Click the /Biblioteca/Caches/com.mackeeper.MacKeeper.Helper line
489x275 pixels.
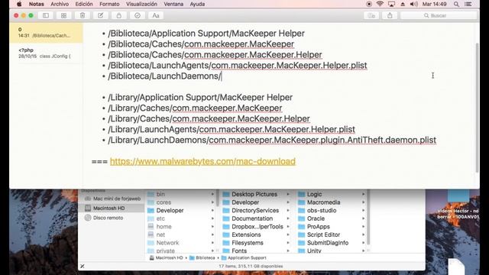click(x=215, y=54)
